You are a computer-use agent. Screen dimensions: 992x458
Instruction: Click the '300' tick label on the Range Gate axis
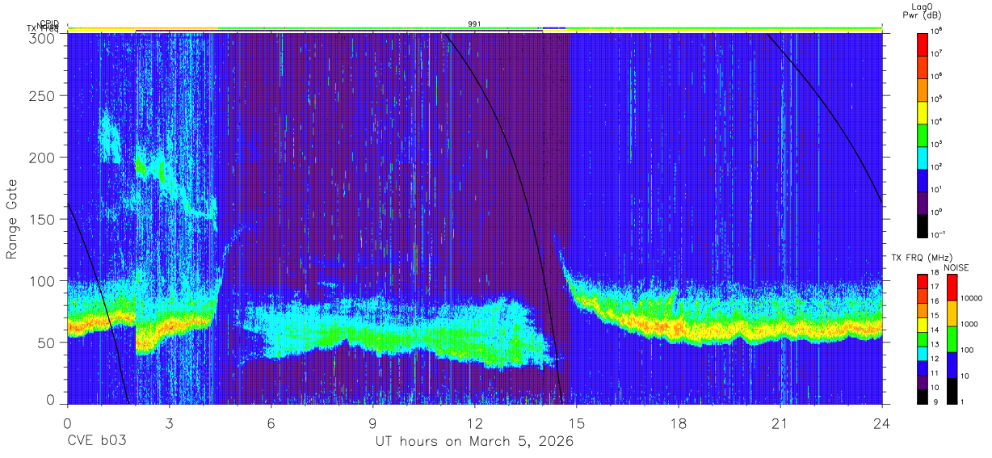coord(42,38)
